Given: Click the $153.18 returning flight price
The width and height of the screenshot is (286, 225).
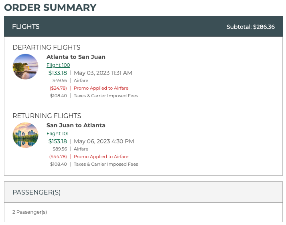Looking at the screenshot, I should pos(57,141).
